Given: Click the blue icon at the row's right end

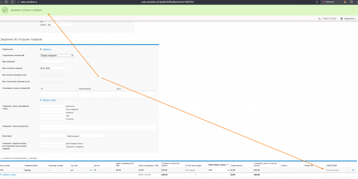Looking at the screenshot, I should (x=353, y=170).
